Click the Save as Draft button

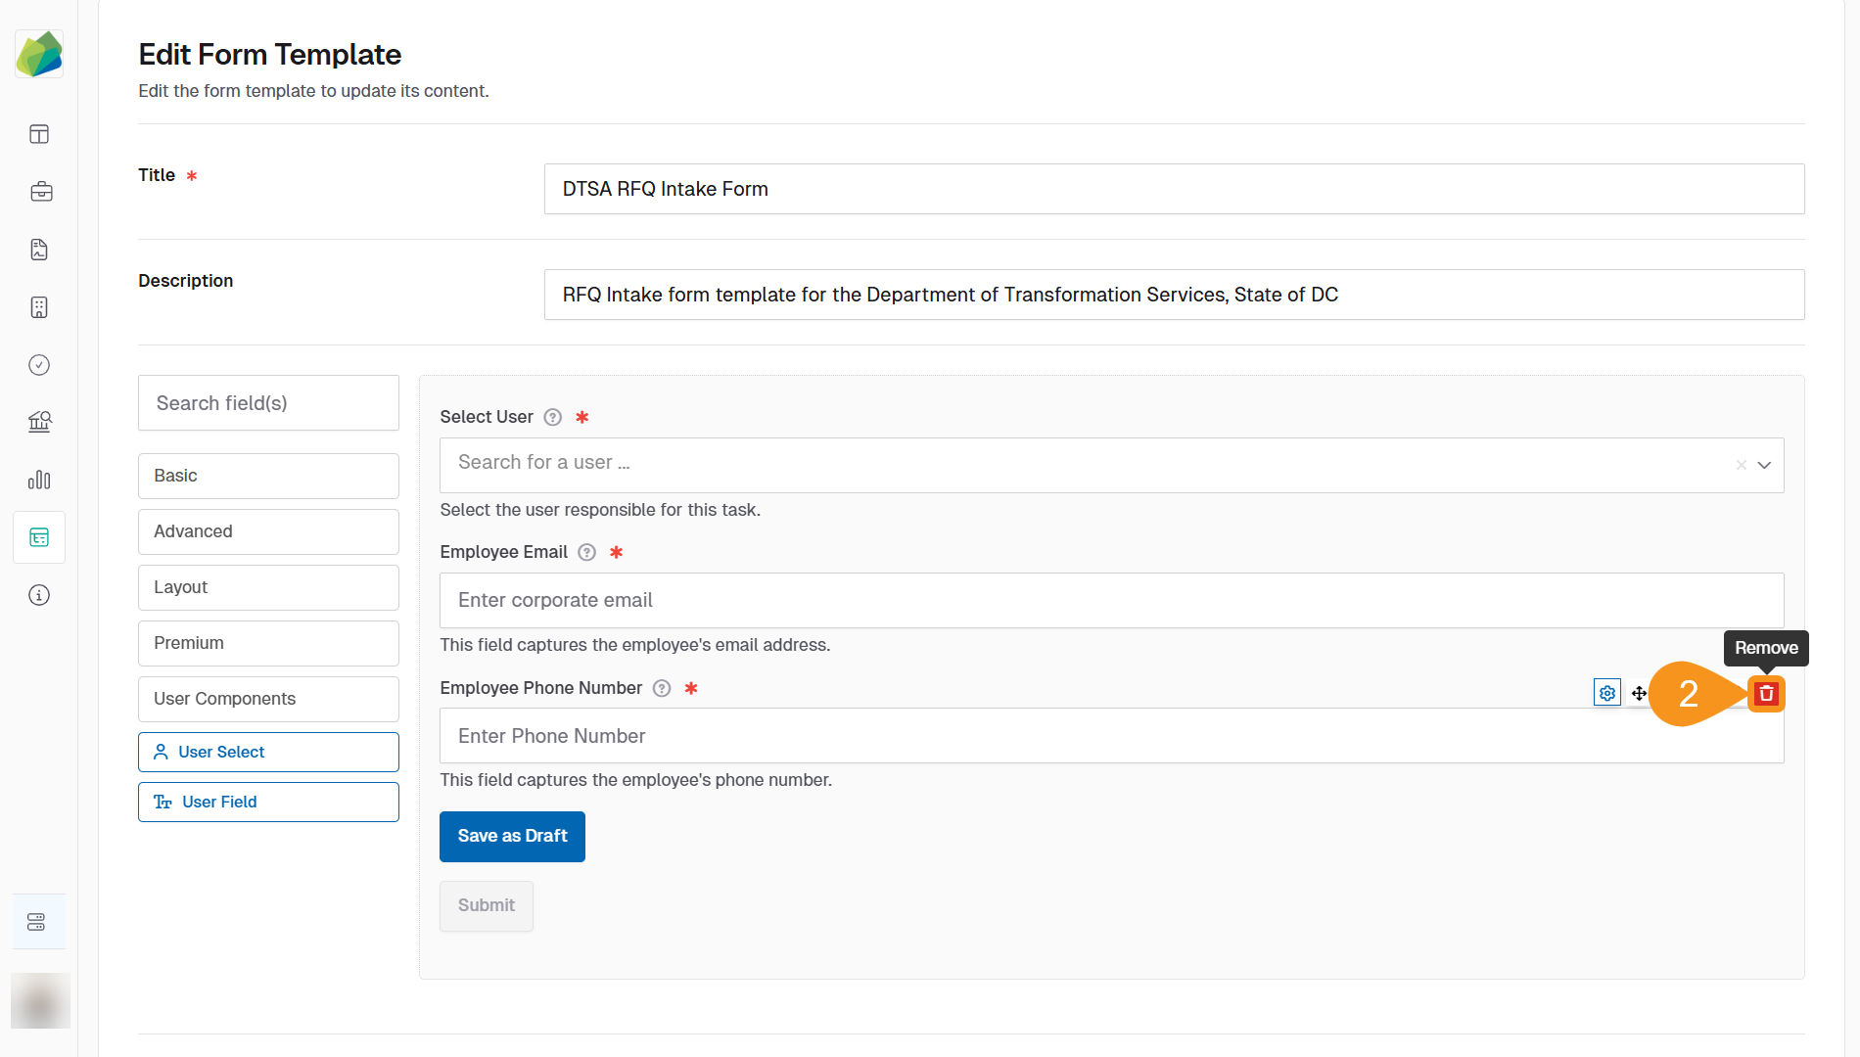coord(512,837)
